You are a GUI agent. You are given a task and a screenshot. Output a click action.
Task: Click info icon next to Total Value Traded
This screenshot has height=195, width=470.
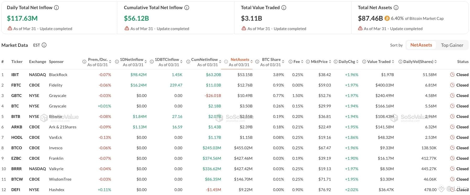[x=284, y=8]
